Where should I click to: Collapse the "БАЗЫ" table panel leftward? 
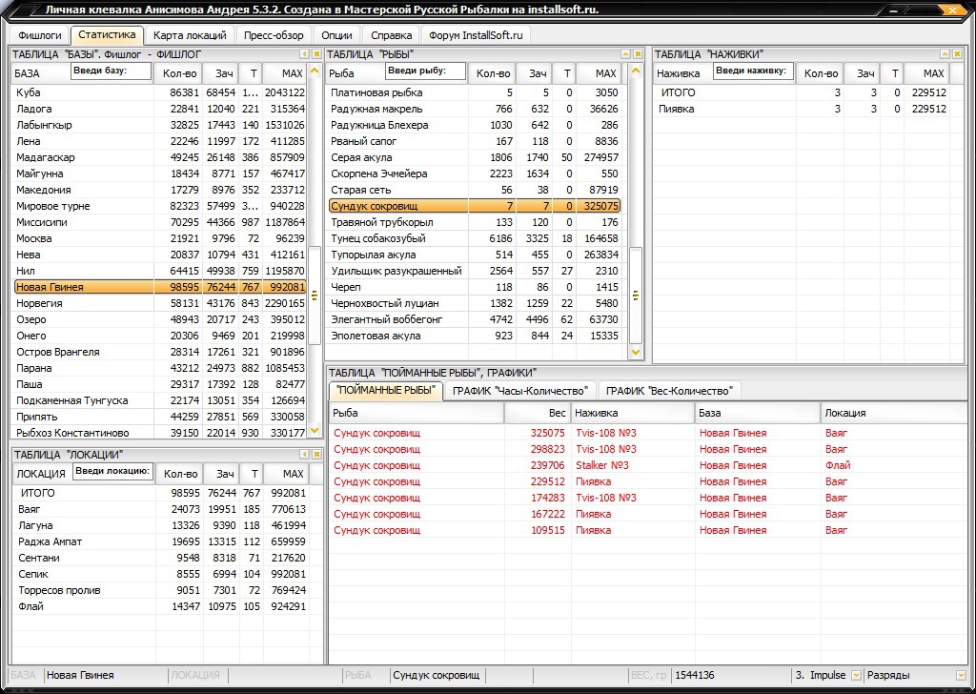[x=304, y=54]
